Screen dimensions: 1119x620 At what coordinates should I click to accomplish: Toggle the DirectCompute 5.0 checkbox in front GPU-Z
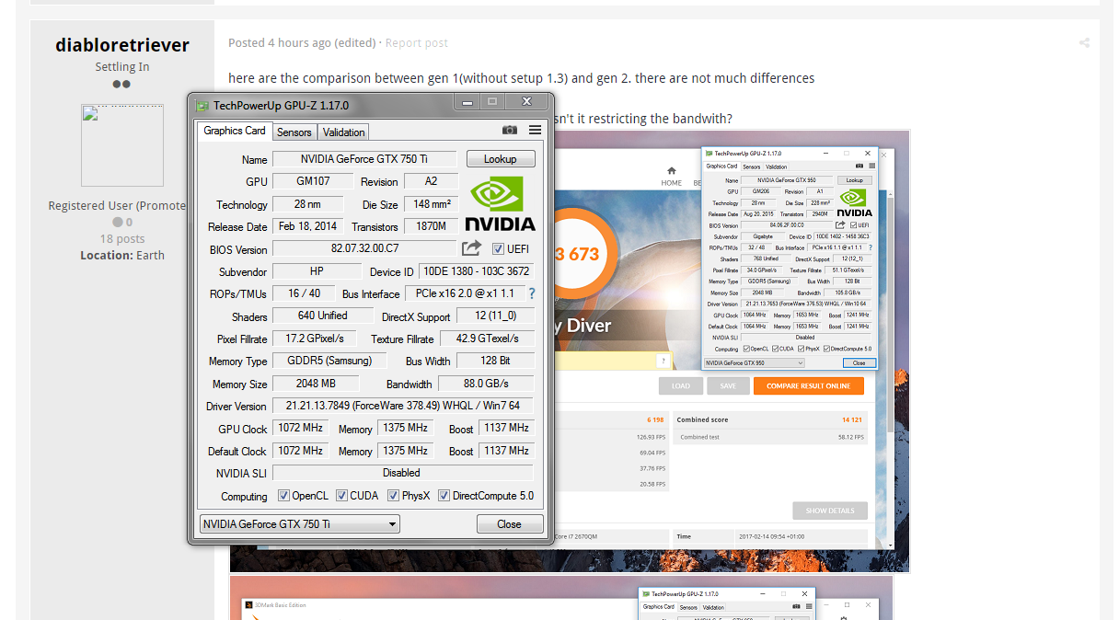tap(444, 495)
